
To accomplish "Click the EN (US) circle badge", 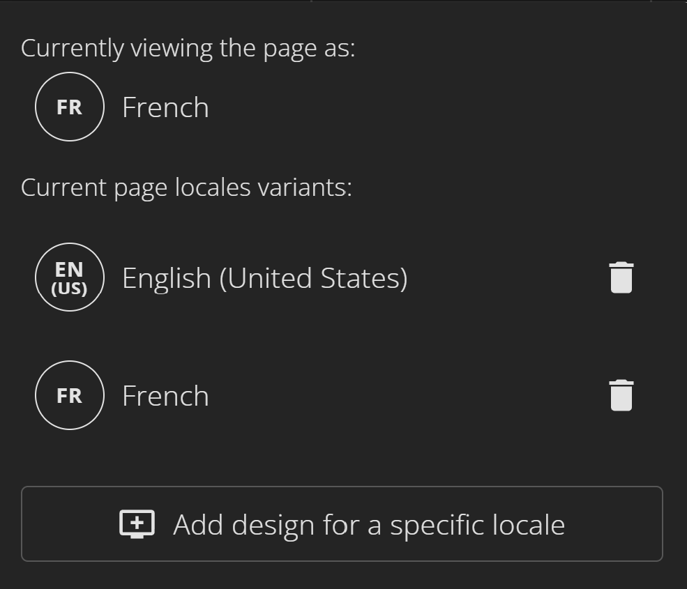I will pos(70,277).
